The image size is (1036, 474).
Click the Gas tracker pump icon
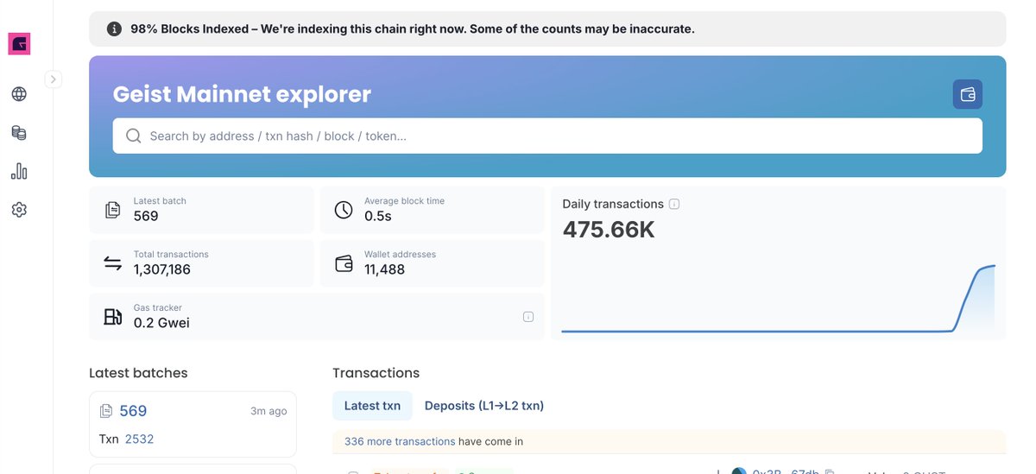112,317
